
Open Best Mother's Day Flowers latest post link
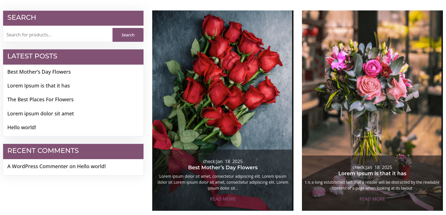39,72
